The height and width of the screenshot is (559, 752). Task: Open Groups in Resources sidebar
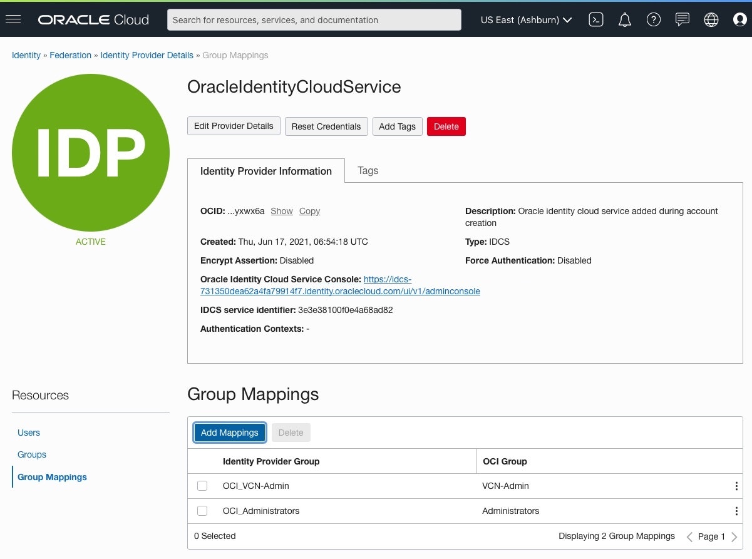click(32, 454)
